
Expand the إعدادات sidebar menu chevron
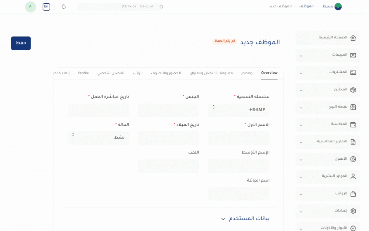[301, 212]
